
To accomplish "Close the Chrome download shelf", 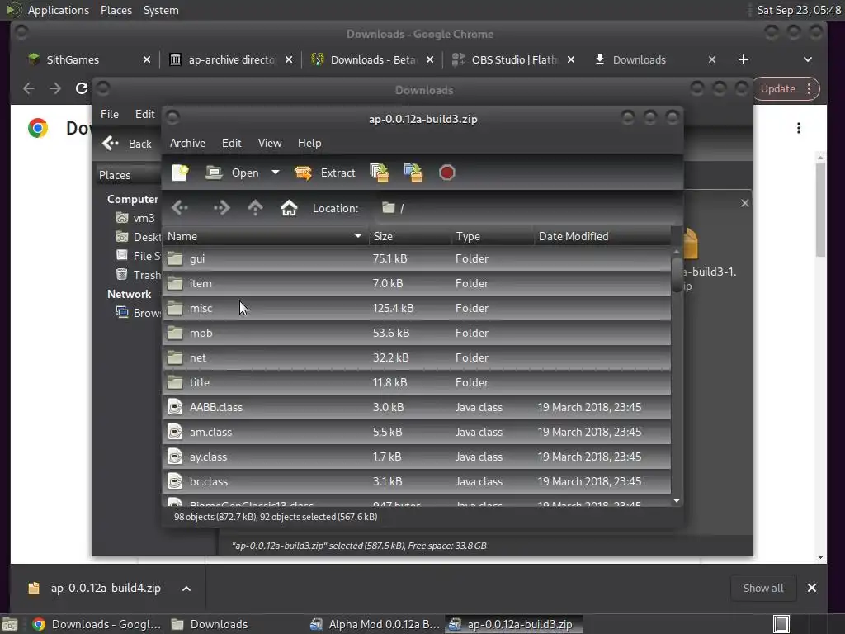I will click(812, 588).
